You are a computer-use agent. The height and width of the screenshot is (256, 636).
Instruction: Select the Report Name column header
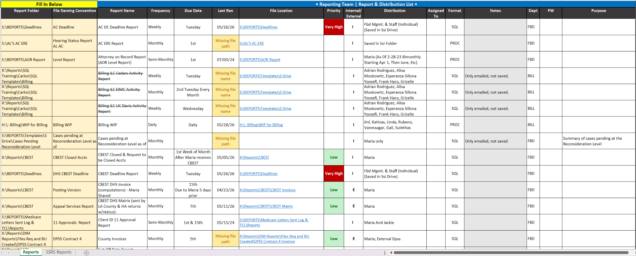[x=122, y=13]
